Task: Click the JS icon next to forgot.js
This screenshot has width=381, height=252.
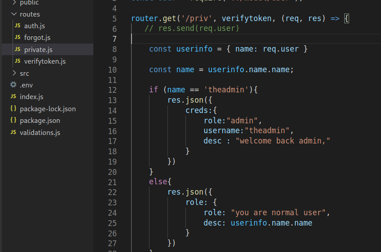Action: pyautogui.click(x=18, y=38)
